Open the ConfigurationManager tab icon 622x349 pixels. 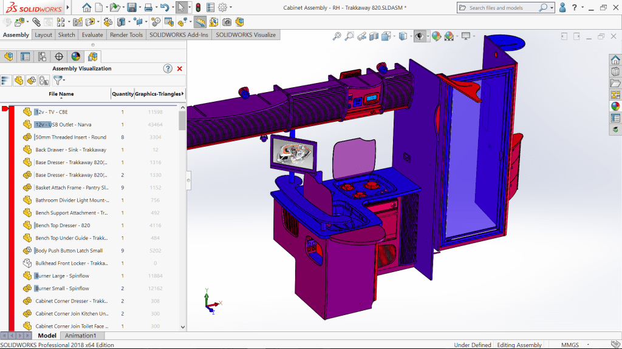click(42, 57)
